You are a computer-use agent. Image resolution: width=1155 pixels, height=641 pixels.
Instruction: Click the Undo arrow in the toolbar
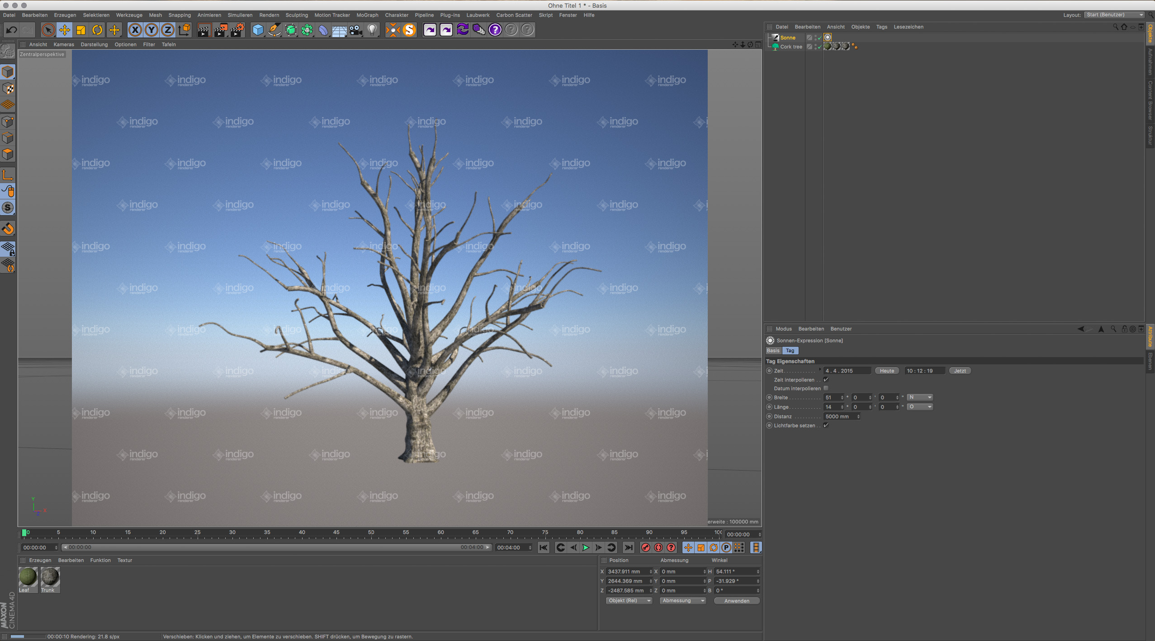(x=11, y=30)
